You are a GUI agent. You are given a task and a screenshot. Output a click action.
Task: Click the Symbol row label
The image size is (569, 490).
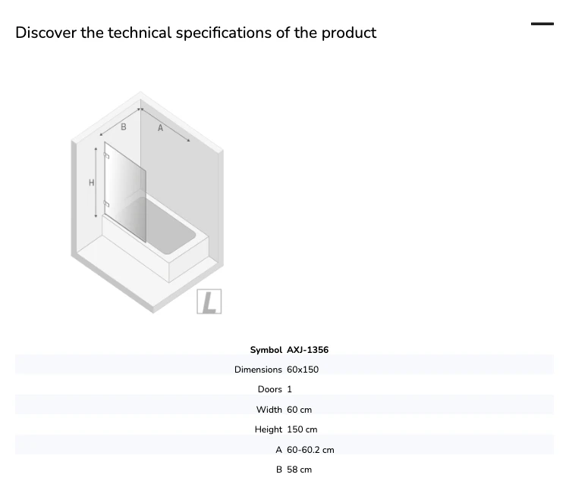(266, 350)
